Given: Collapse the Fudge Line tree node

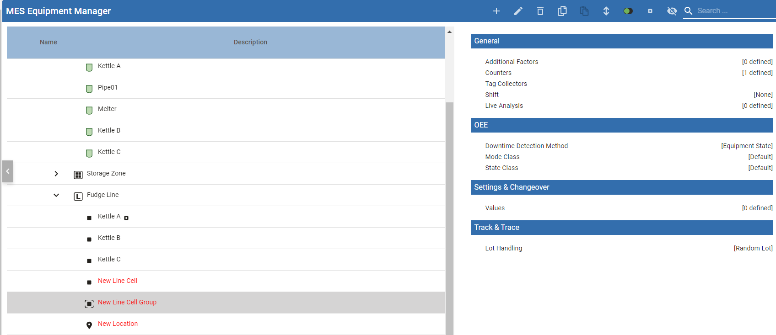Looking at the screenshot, I should click(x=56, y=195).
